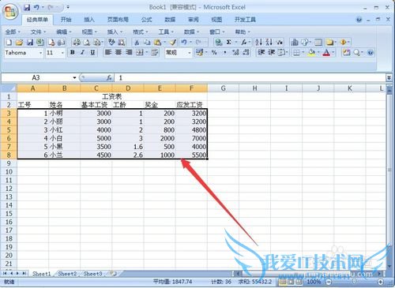This screenshot has height=288, width=395.
Task: Open the Tahoma font name dropdown
Action: tap(40, 53)
